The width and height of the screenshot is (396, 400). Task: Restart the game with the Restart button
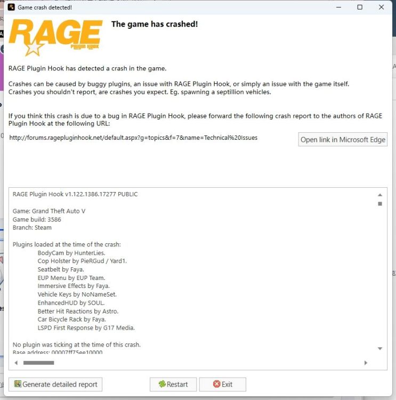click(173, 384)
